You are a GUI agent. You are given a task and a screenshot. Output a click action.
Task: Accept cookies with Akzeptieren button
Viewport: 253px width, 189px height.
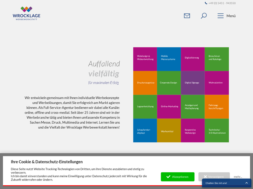[x=178, y=177]
